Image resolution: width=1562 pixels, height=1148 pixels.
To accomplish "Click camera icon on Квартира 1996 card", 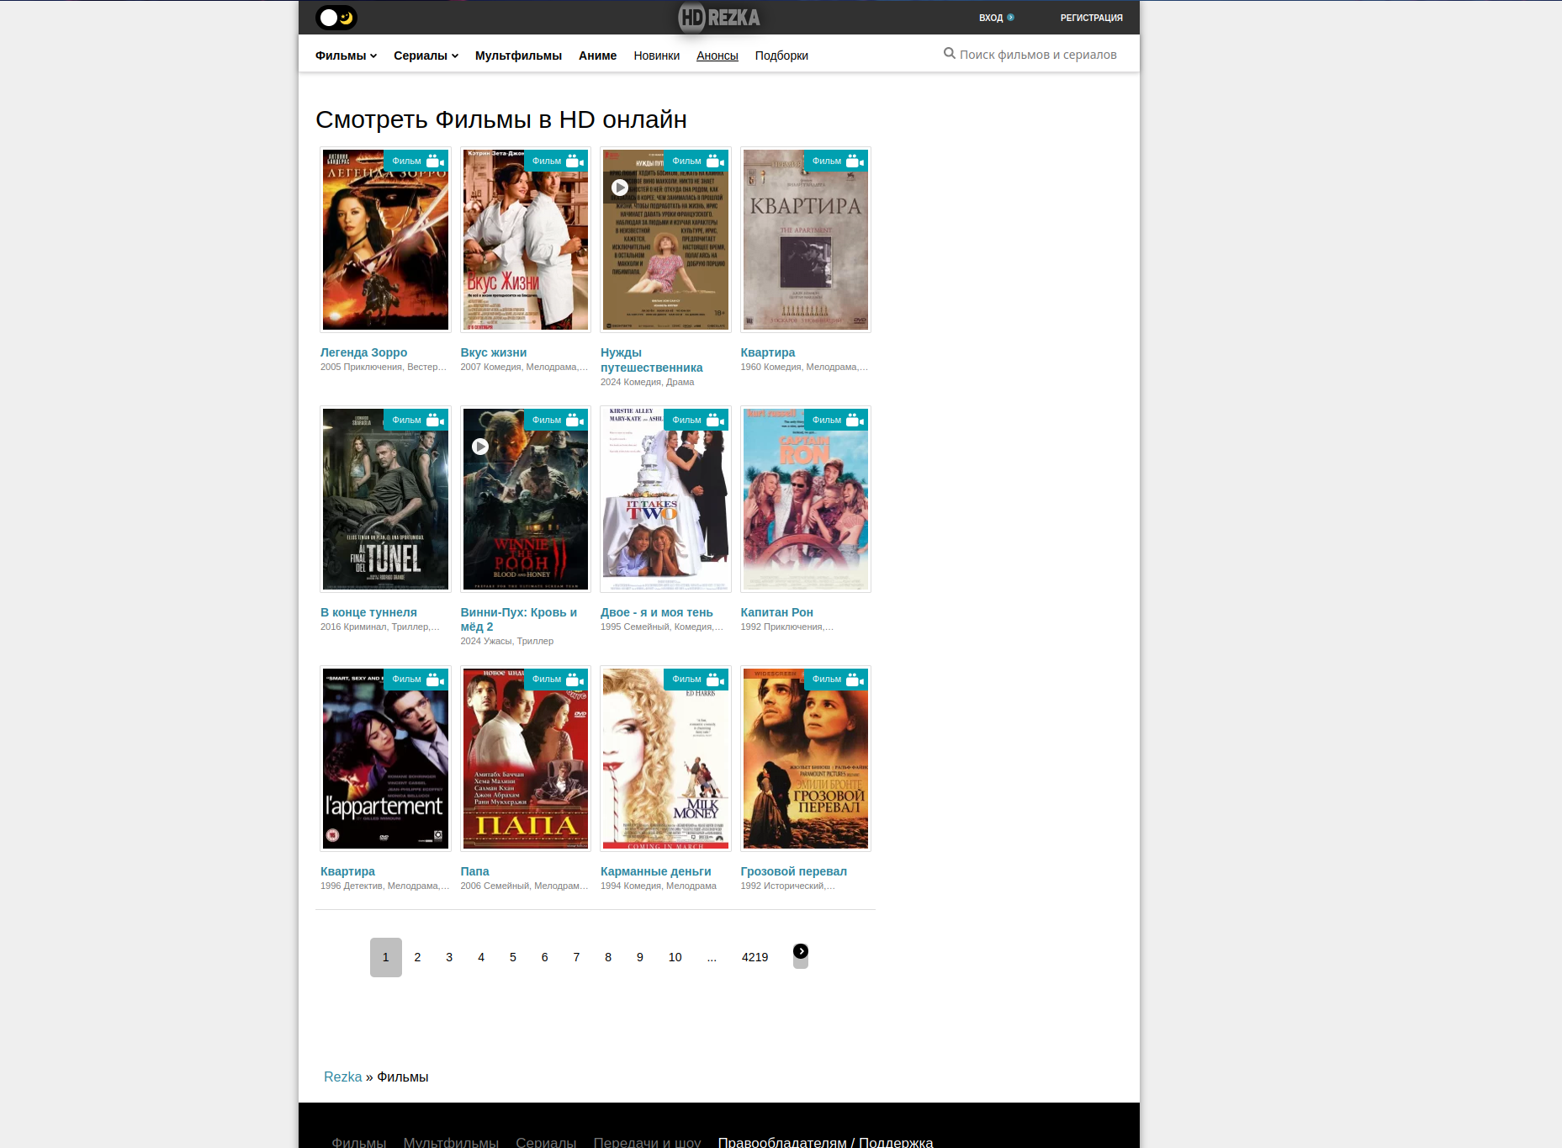I will coord(435,679).
